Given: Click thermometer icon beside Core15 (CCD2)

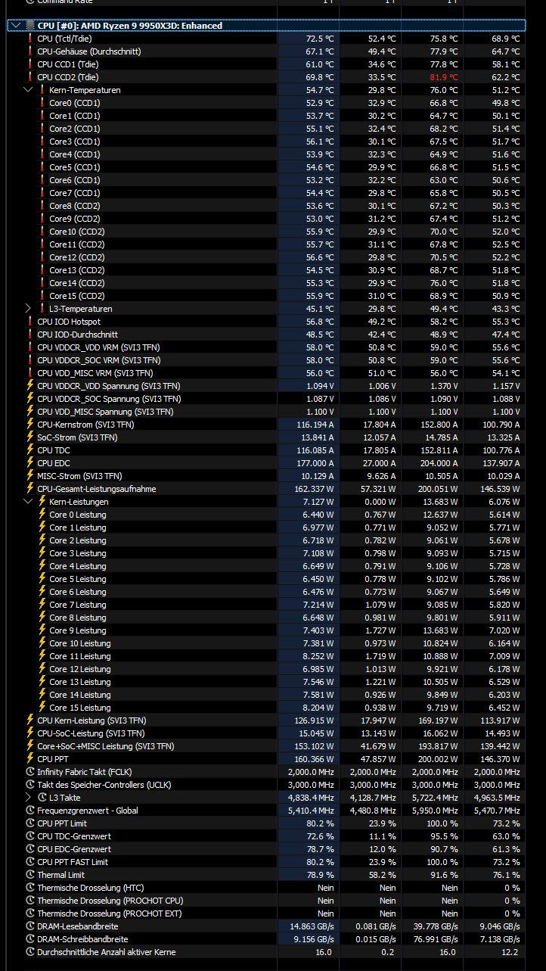Looking at the screenshot, I should tap(42, 296).
